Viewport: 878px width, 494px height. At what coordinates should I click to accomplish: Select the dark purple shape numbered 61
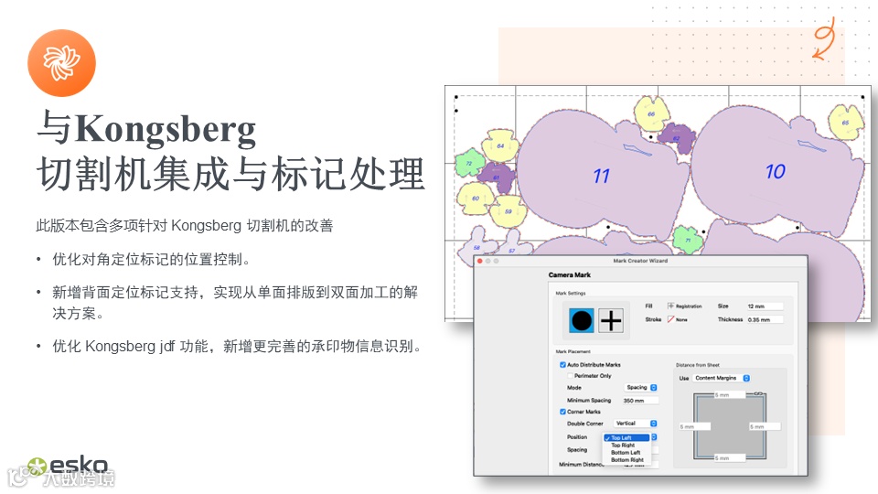pos(497,177)
